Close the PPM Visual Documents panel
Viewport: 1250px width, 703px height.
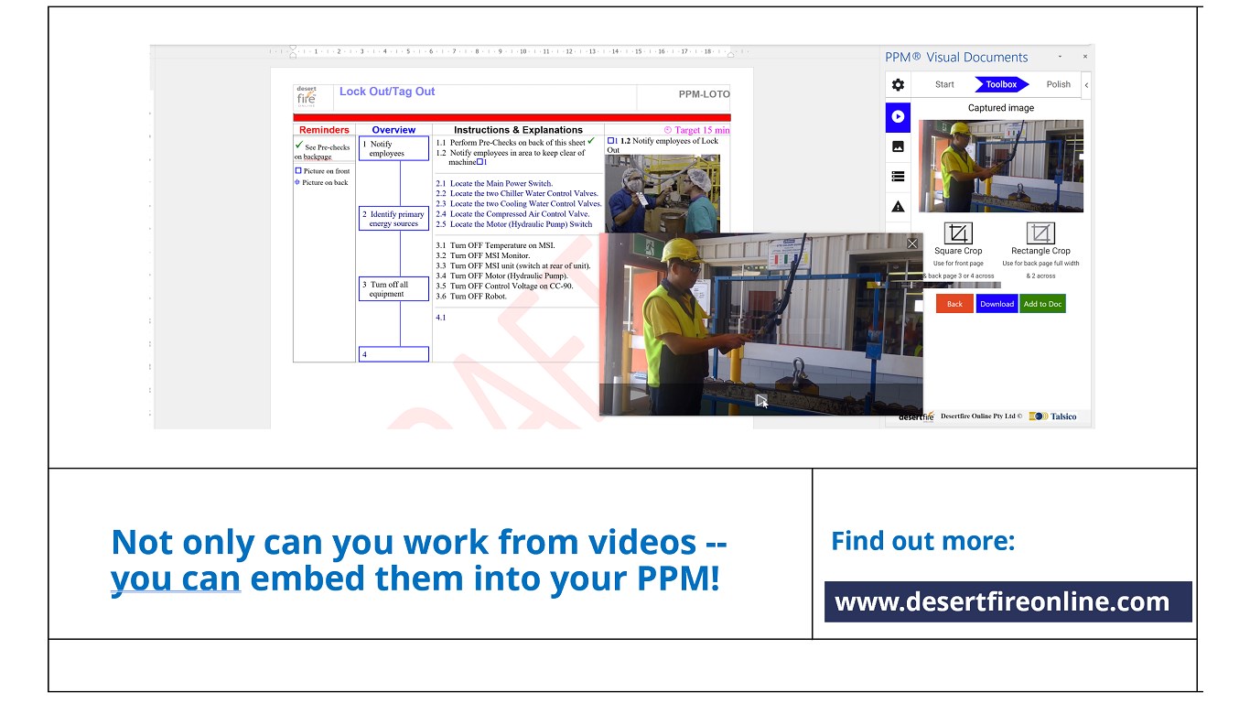pos(1085,57)
